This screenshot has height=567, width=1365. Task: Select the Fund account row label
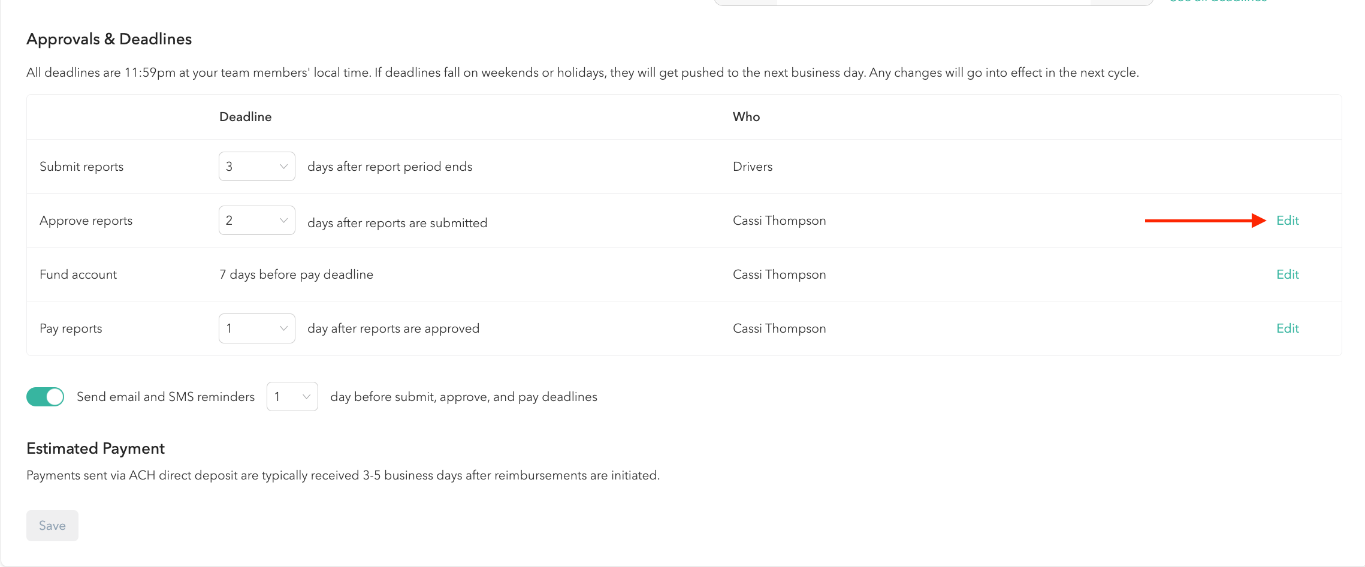(x=78, y=275)
